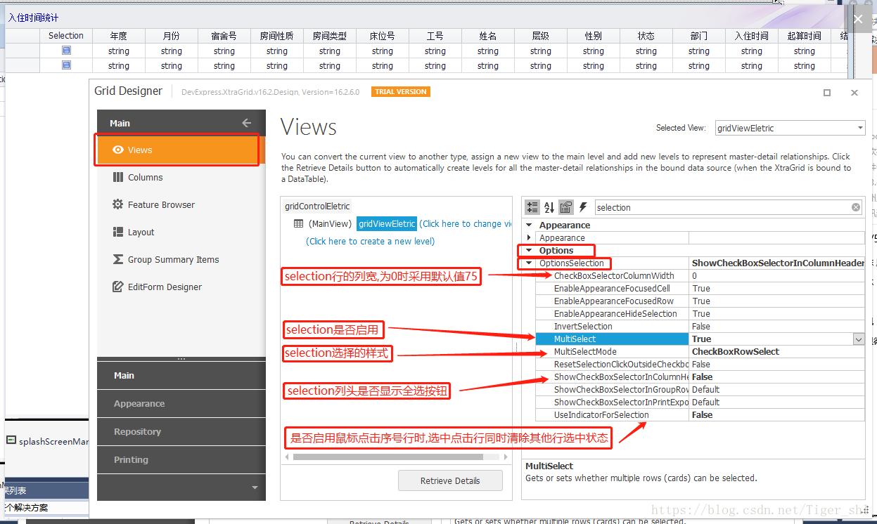Open the MultiSelect value dropdown arrow
Screen dimensions: 877x524
[x=859, y=339]
